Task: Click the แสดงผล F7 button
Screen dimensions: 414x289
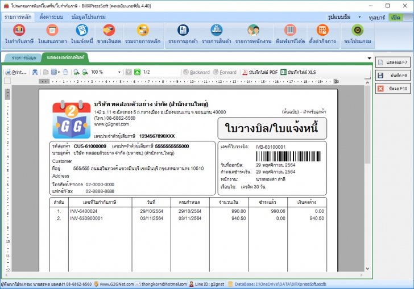Action: 393,62
